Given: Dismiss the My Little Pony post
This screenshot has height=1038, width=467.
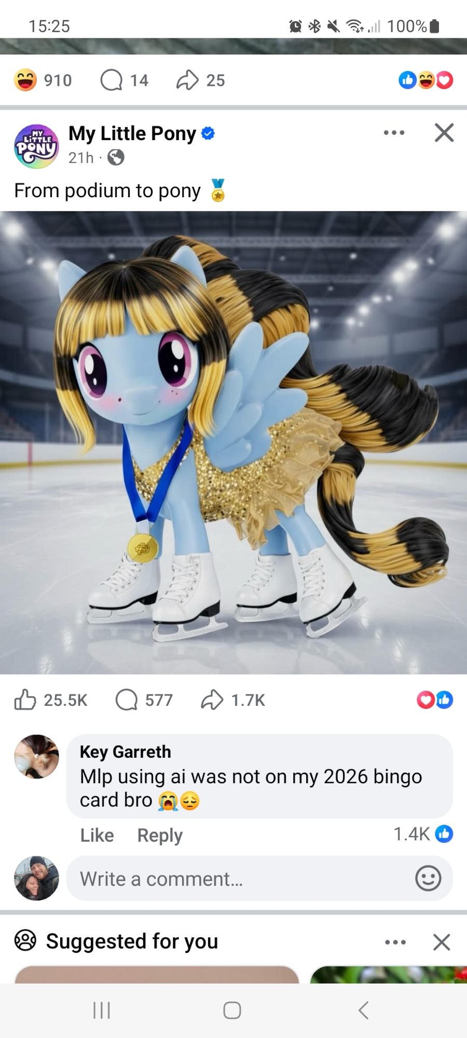Looking at the screenshot, I should point(444,133).
